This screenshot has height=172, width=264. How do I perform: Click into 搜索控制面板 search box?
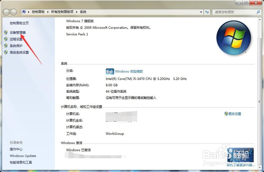pyautogui.click(x=234, y=12)
